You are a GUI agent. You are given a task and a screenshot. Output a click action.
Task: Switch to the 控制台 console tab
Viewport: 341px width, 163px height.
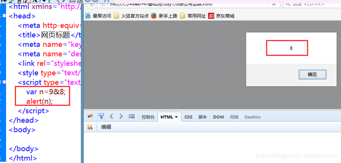(148, 117)
